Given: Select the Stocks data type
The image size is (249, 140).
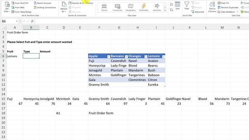Looking at the screenshot, I should point(104,7).
